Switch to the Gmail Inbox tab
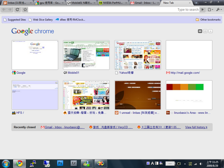 (x=145, y=3)
